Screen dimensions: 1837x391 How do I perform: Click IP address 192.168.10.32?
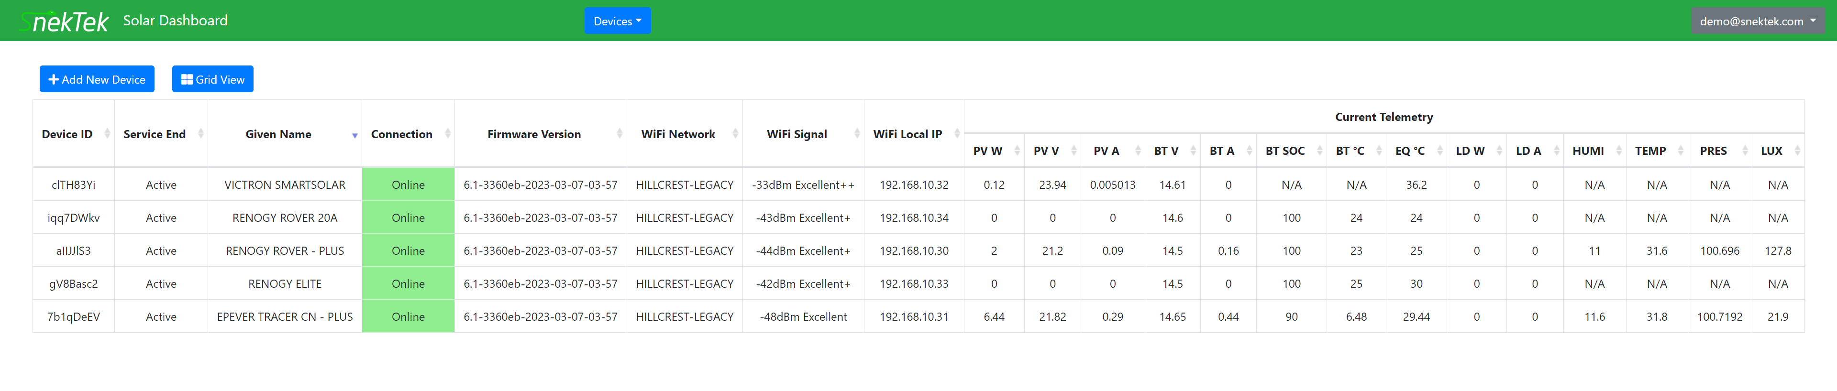[914, 185]
